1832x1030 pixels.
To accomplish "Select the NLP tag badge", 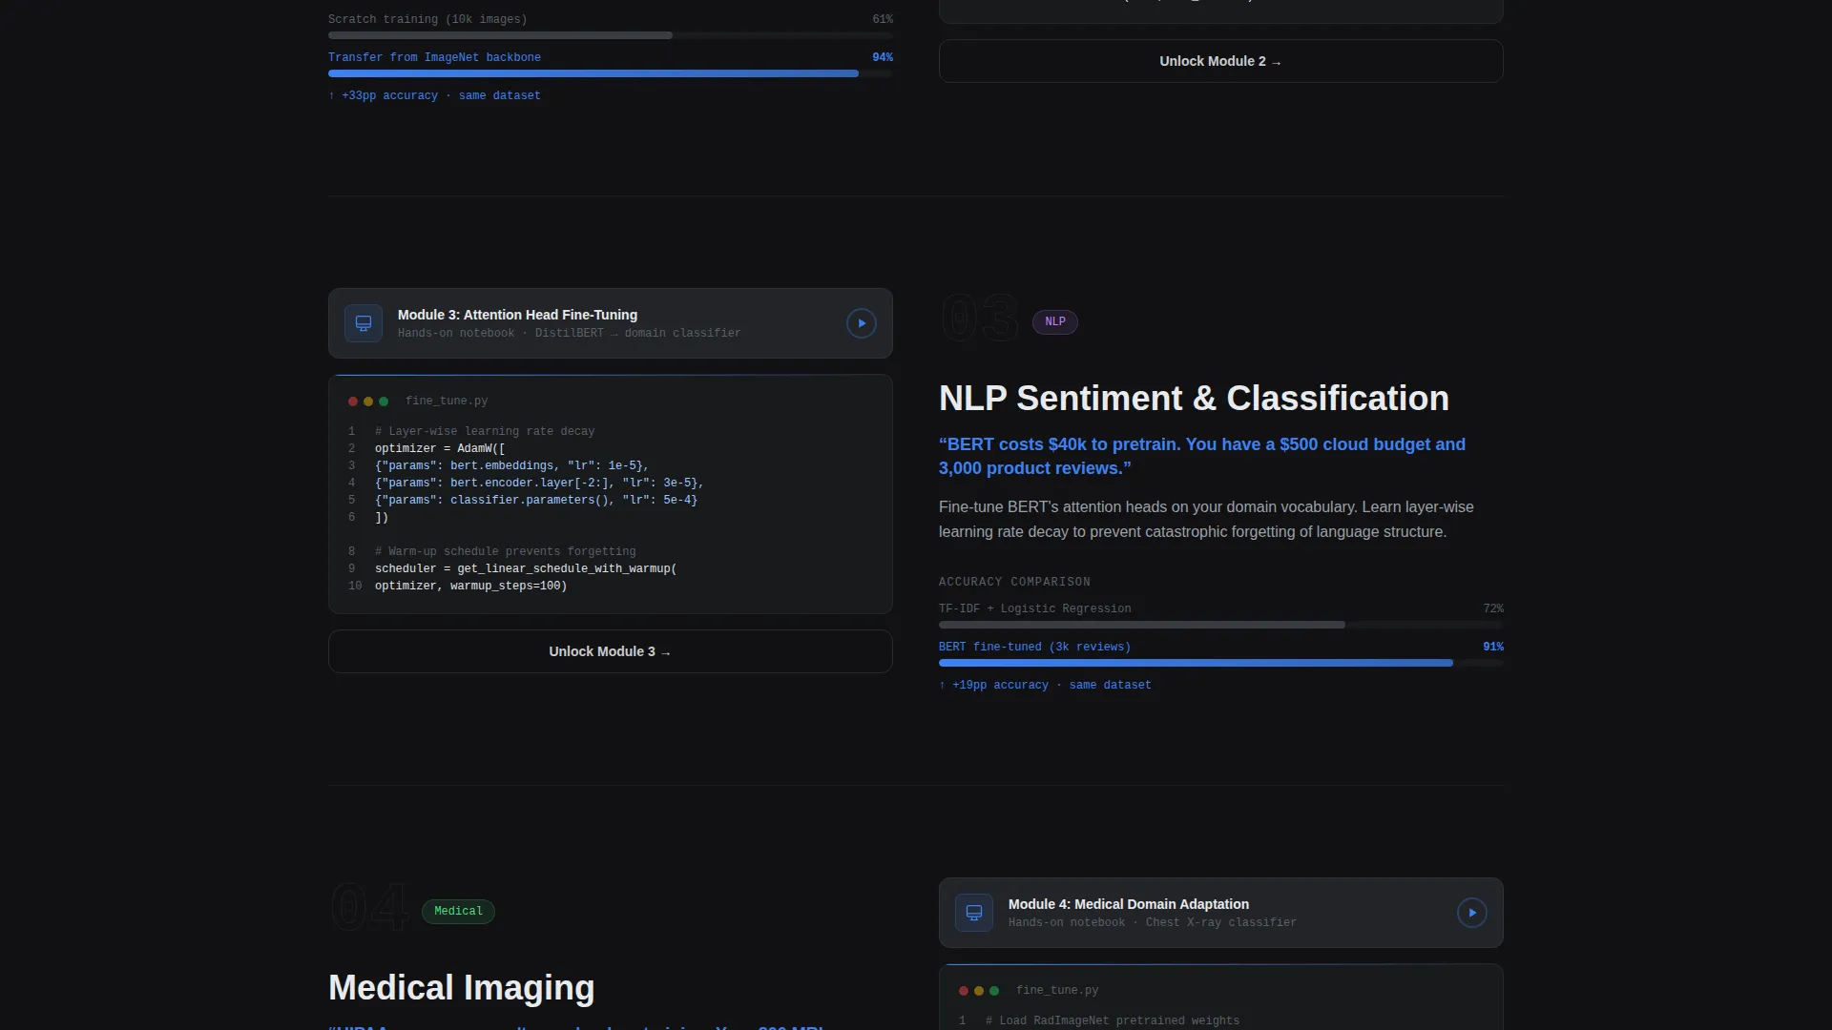I will 1055,322.
